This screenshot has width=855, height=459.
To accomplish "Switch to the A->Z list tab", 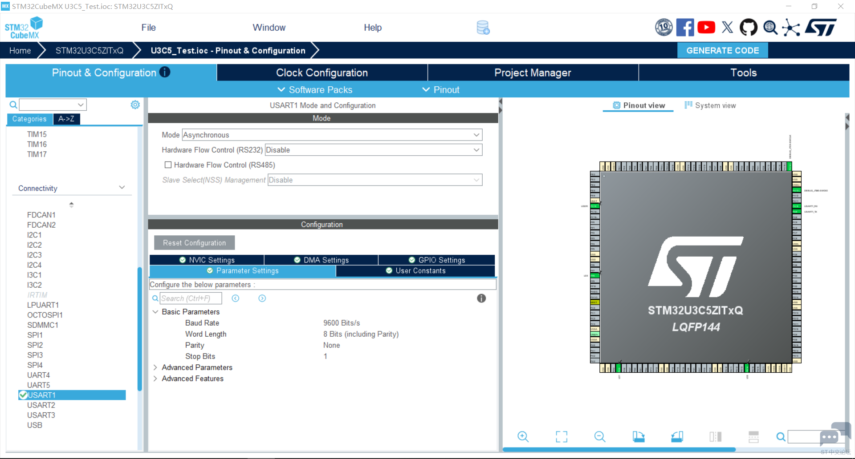I will click(66, 119).
